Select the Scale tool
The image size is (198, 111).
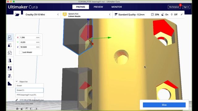10,45
